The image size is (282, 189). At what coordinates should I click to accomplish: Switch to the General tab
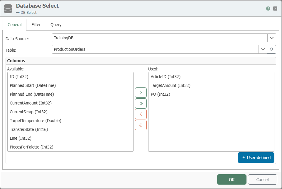[15, 25]
